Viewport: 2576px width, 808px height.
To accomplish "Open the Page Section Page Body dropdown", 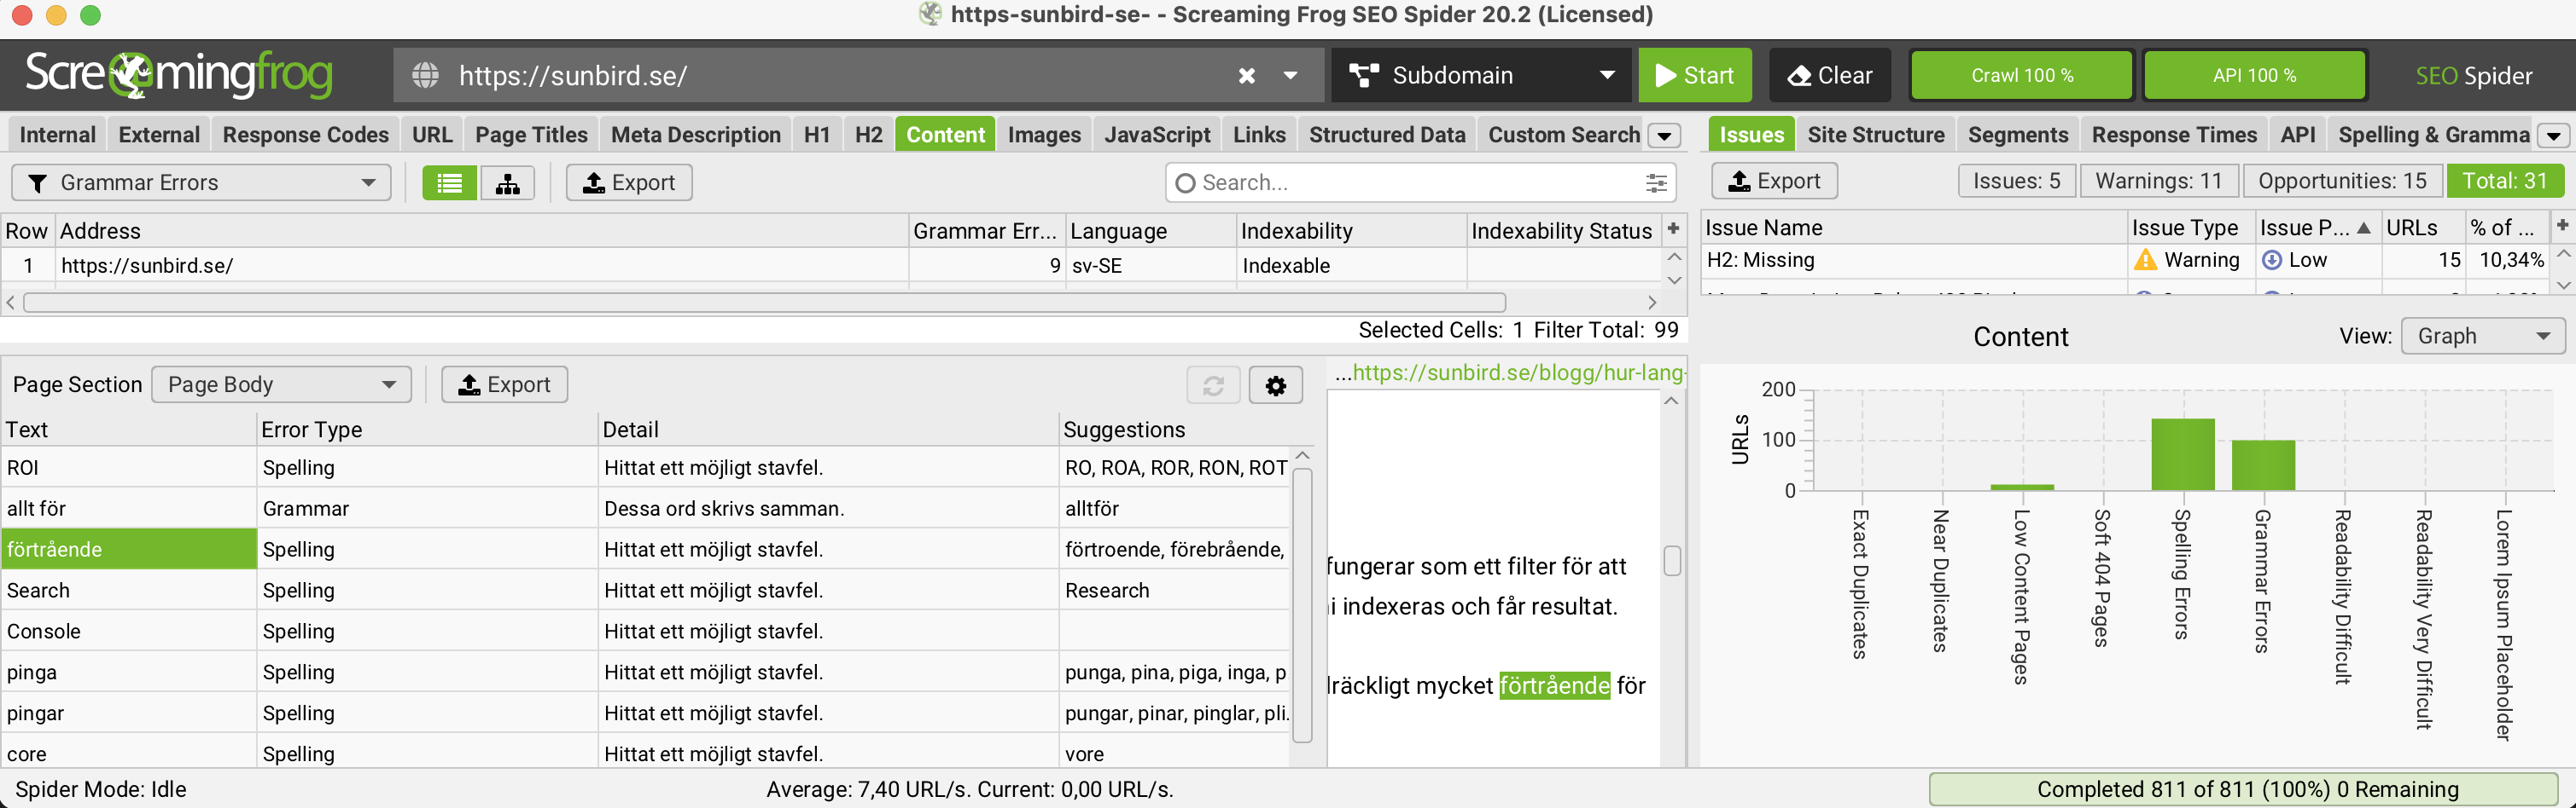I will click(281, 384).
